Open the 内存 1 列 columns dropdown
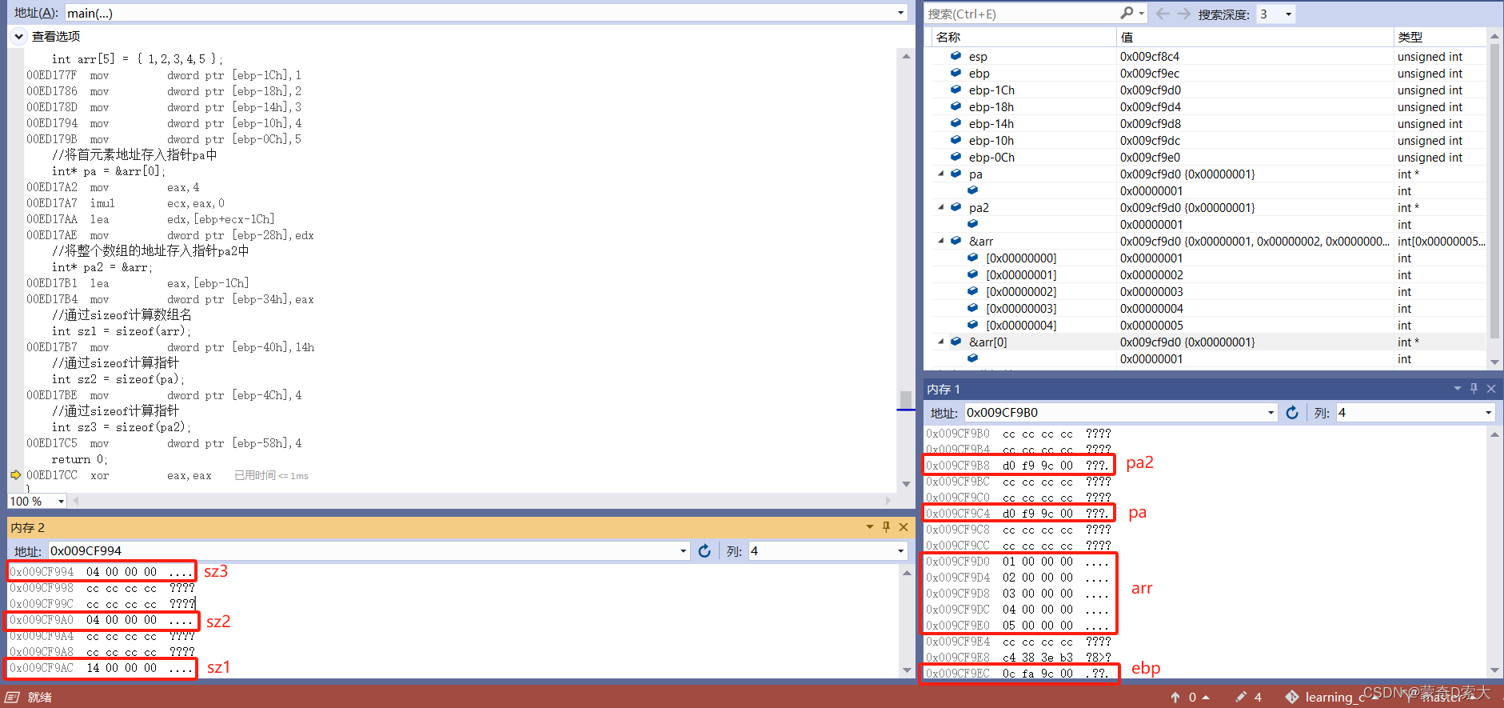The image size is (1504, 708). coord(1488,413)
